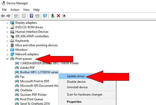The width and height of the screenshot is (156, 105).
Task: Collapse the Print queues category
Action: point(7,59)
